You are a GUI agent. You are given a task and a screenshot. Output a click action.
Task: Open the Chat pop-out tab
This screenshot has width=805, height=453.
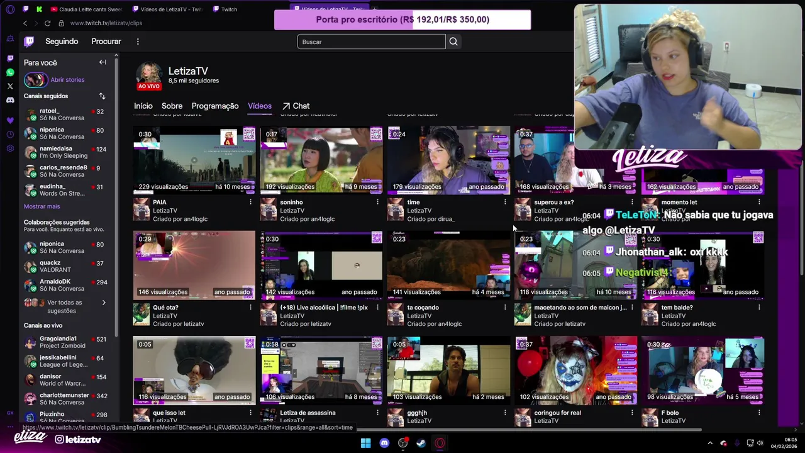click(296, 106)
